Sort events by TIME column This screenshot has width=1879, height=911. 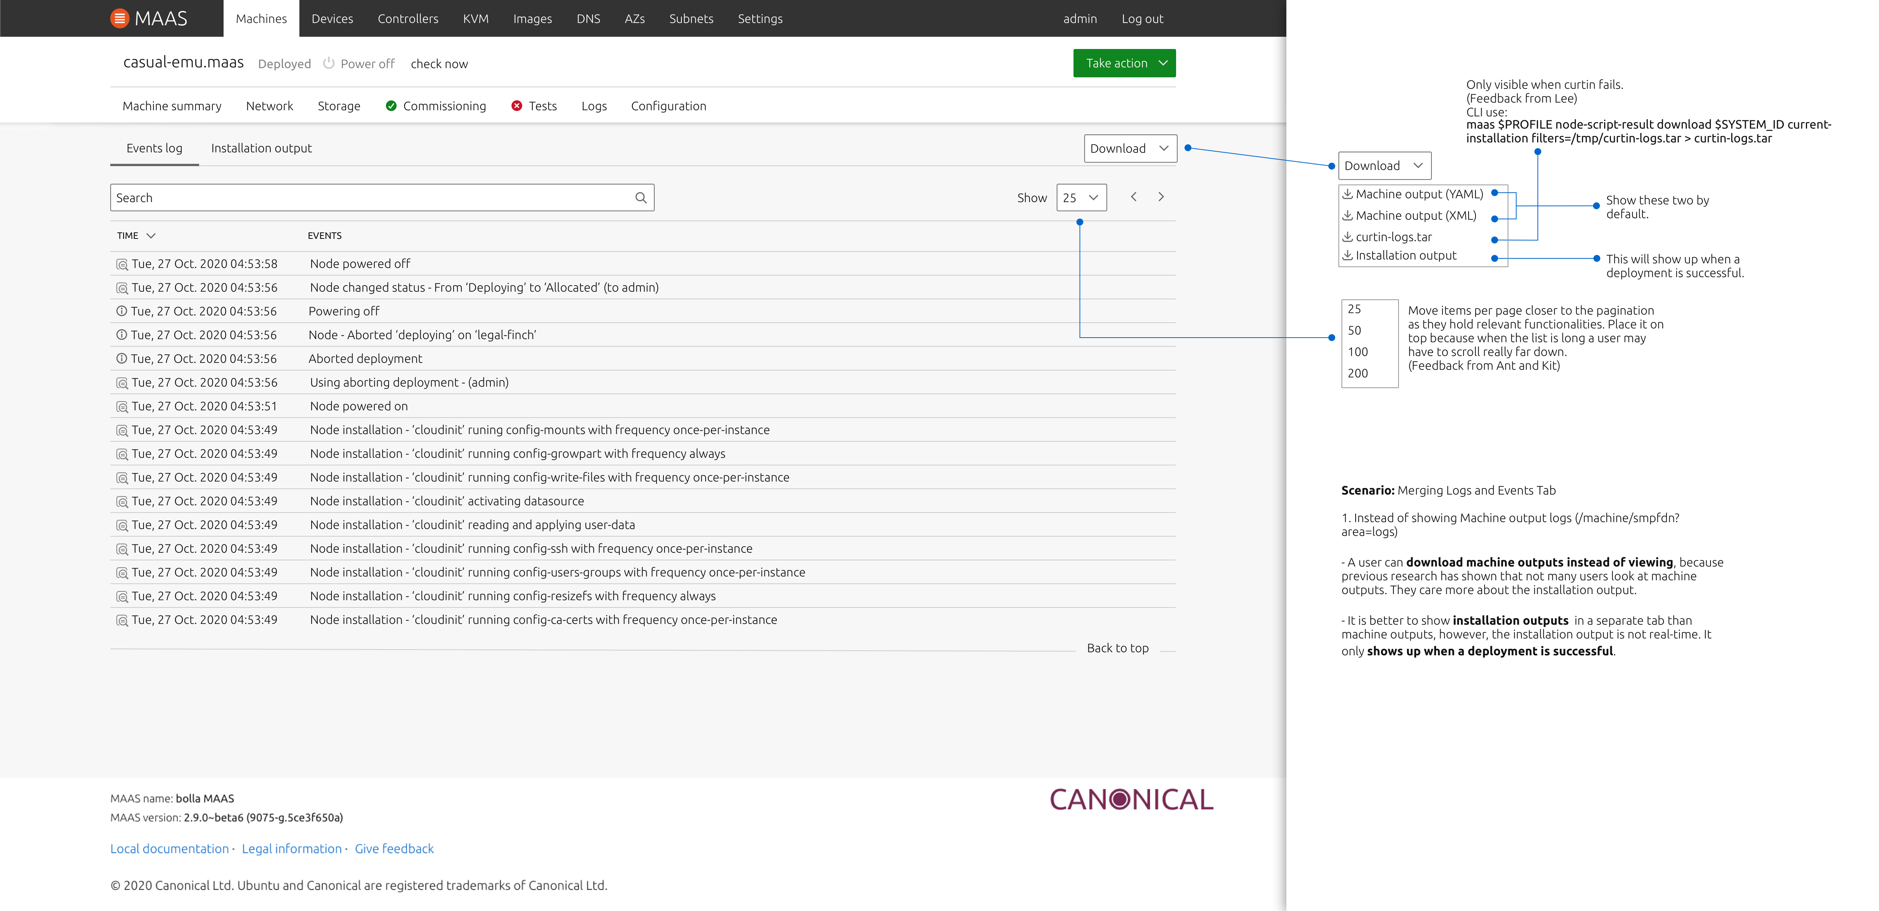pyautogui.click(x=136, y=235)
